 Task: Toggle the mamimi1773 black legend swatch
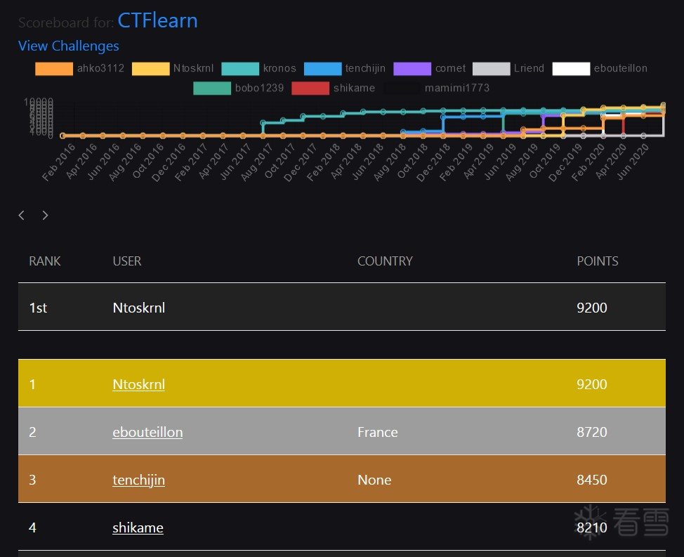coord(402,88)
